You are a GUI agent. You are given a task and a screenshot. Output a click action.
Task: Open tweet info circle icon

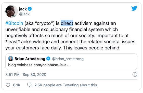[x=135, y=74]
